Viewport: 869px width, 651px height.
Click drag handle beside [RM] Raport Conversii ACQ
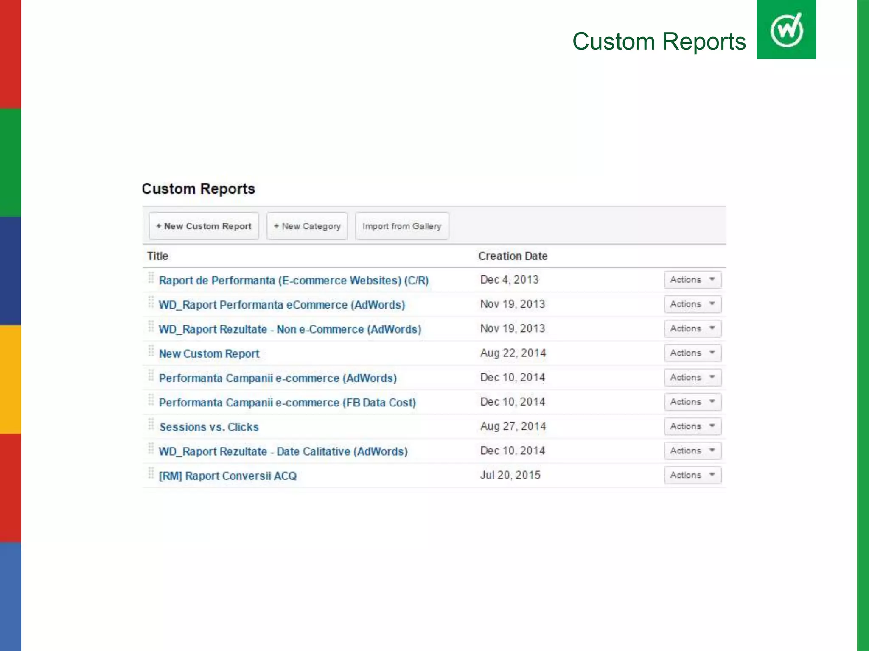[x=151, y=473]
